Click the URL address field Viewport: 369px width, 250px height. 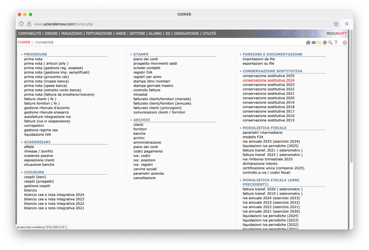coord(180,24)
